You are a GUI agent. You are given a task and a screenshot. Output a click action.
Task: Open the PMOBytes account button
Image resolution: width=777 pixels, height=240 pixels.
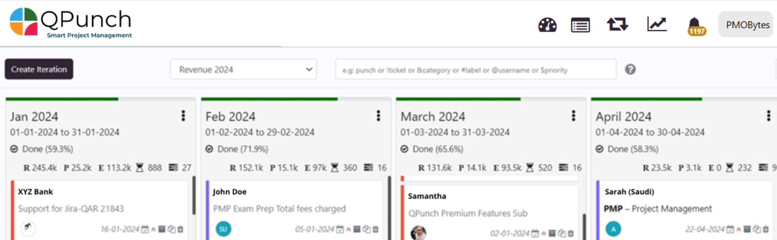[x=747, y=25]
